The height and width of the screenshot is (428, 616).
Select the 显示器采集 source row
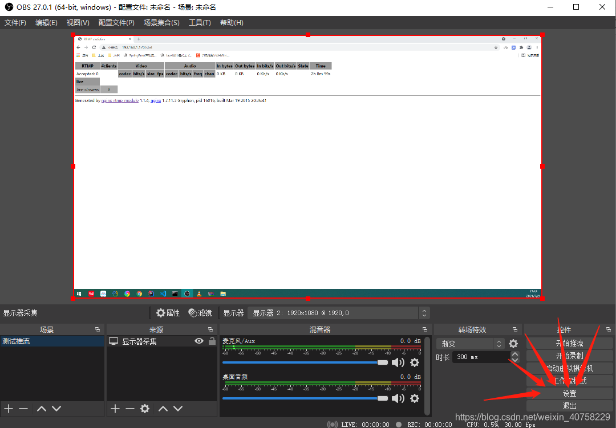click(x=162, y=341)
